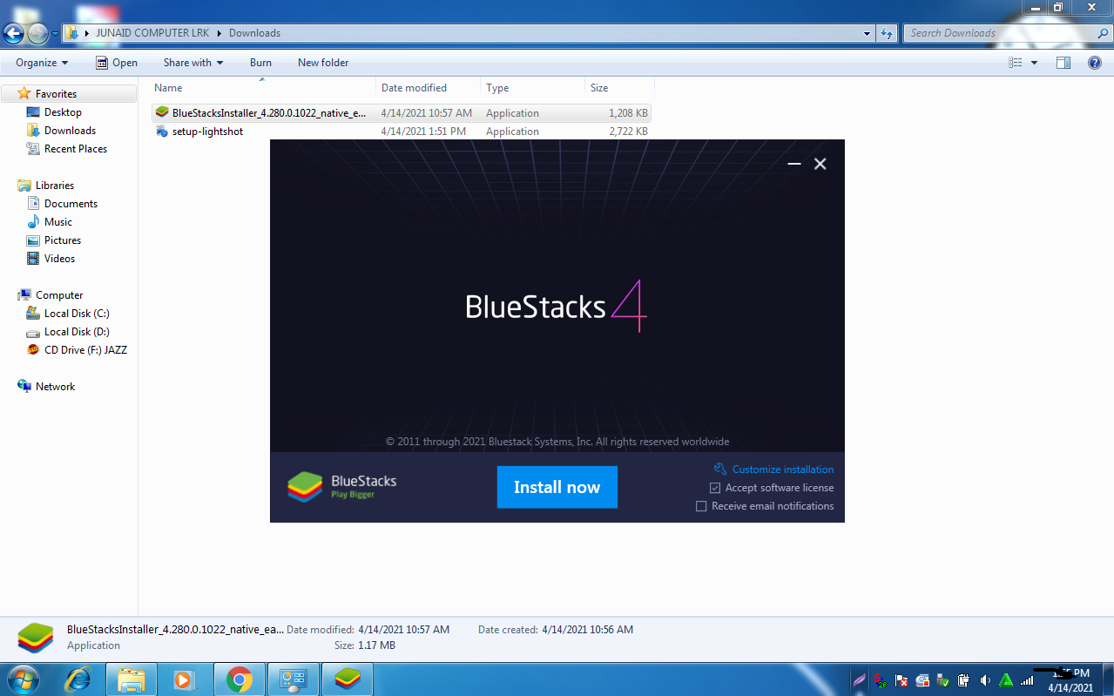Launch Internet Explorer from taskbar

[x=79, y=679]
